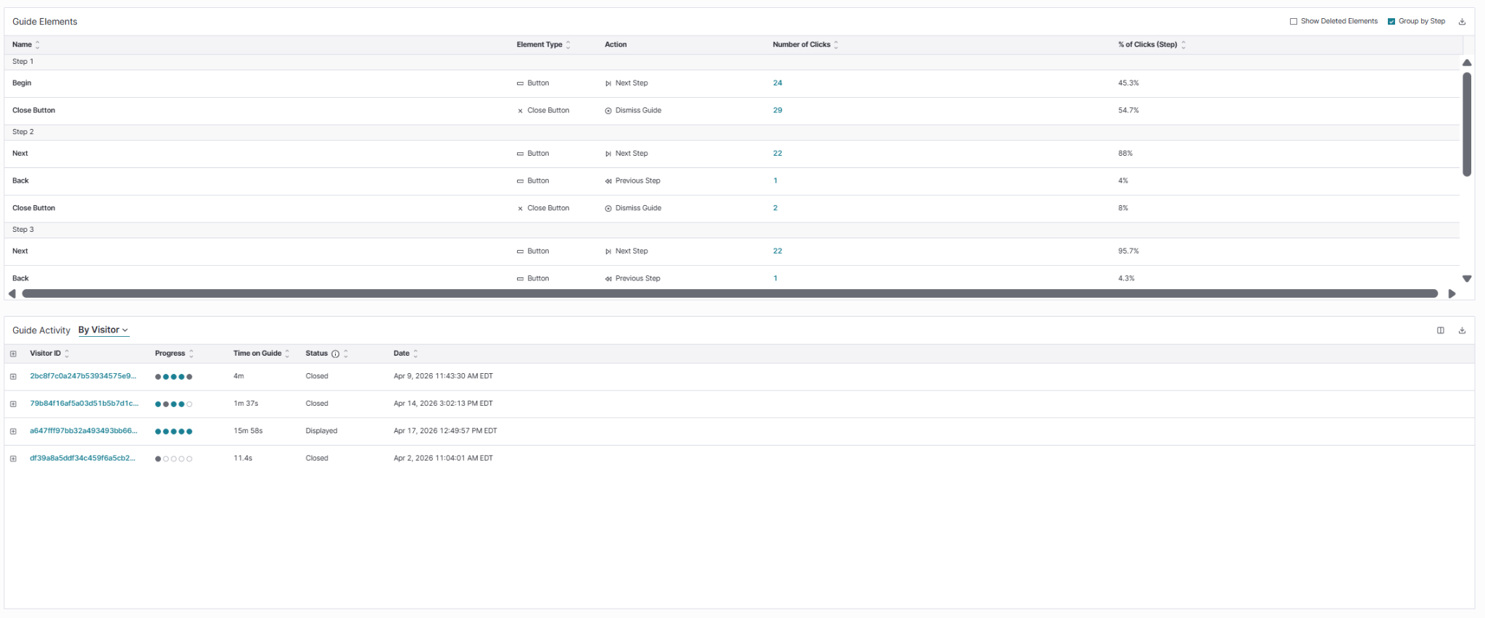Select the Begin element name
1485x618 pixels.
[22, 83]
